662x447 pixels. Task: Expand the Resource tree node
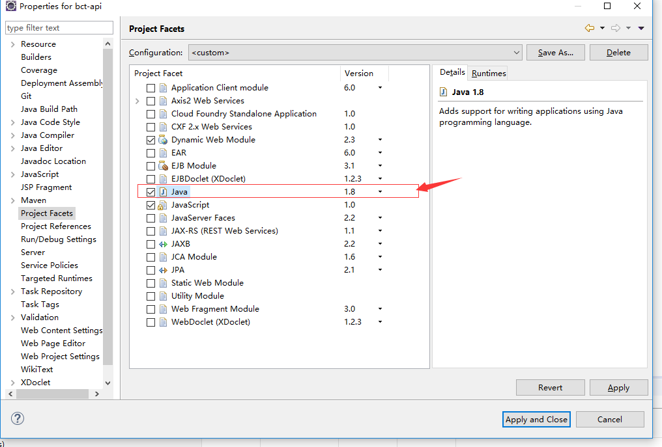point(12,44)
